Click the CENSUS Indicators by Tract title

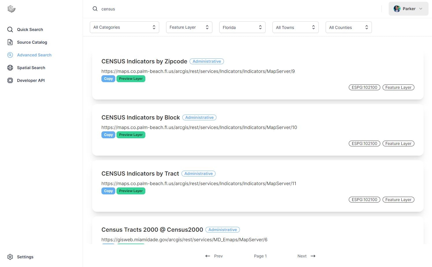(x=140, y=174)
